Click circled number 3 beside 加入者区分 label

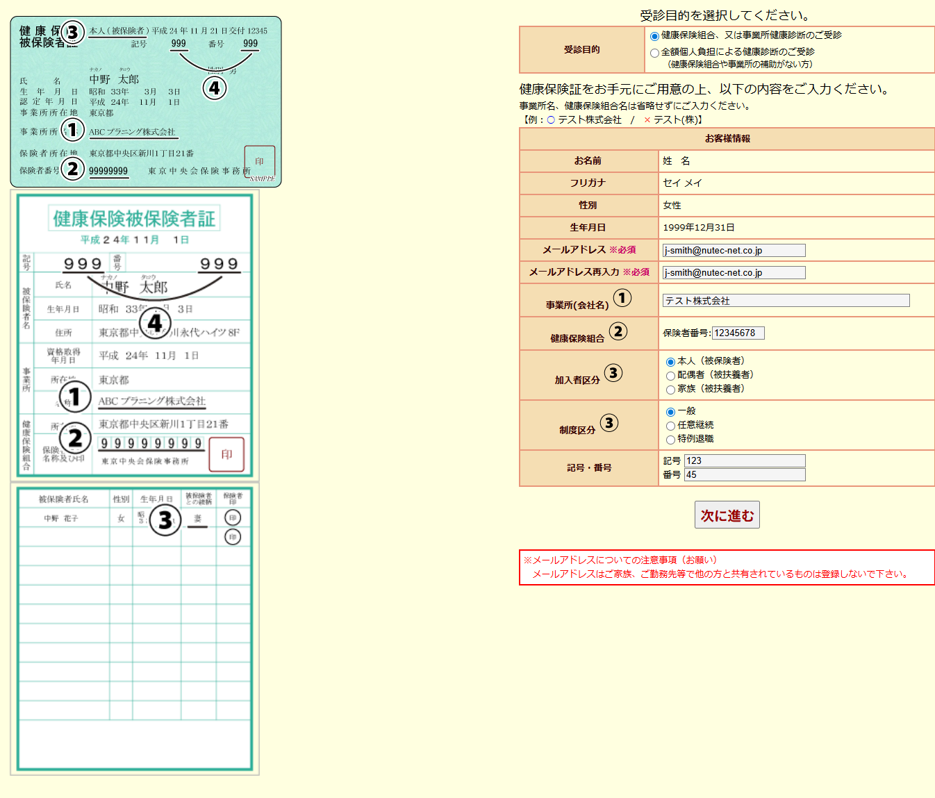pyautogui.click(x=613, y=373)
